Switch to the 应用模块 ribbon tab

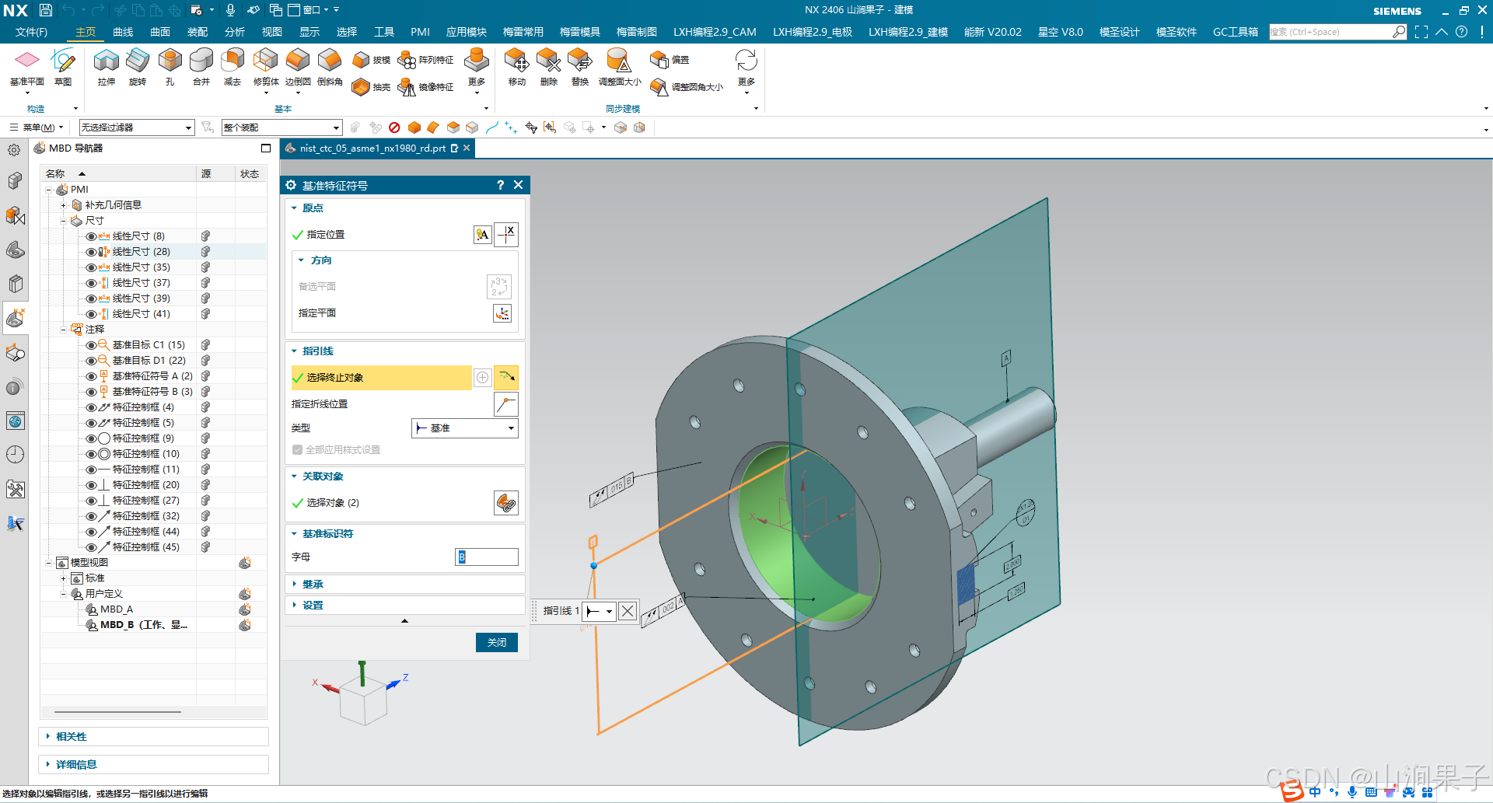pos(467,32)
